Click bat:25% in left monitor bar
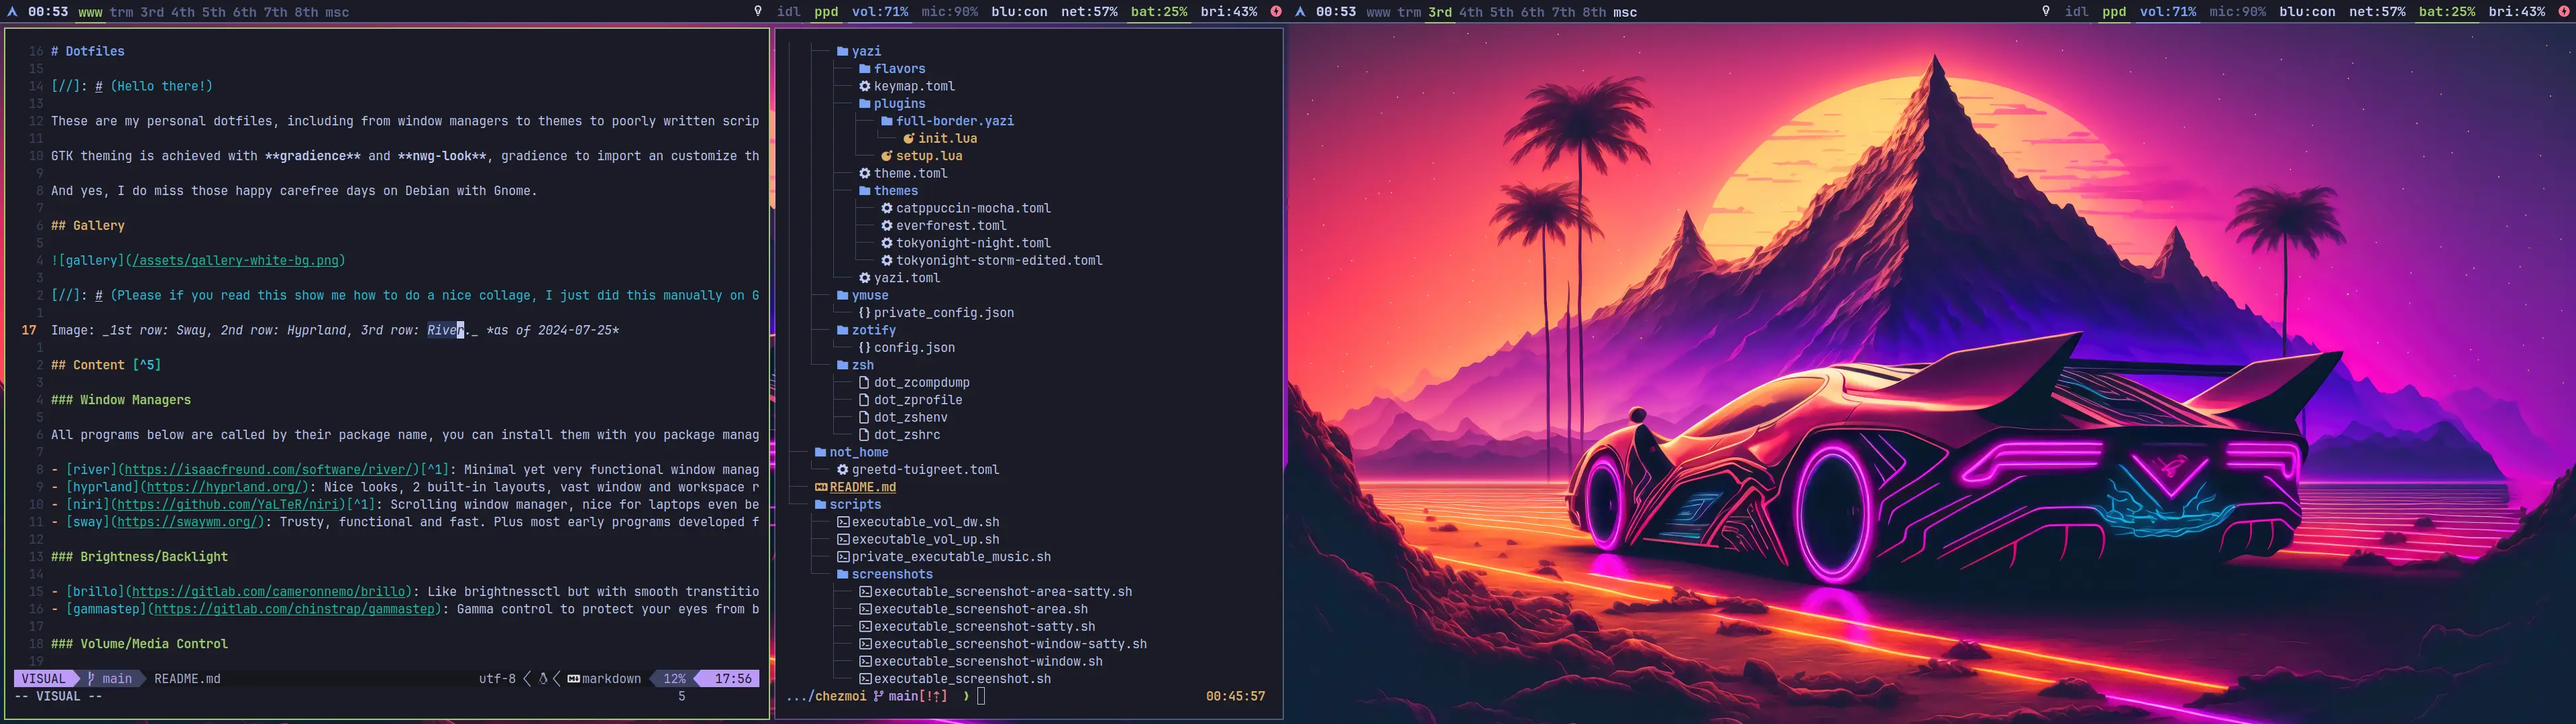The width and height of the screenshot is (2576, 724). (1159, 12)
